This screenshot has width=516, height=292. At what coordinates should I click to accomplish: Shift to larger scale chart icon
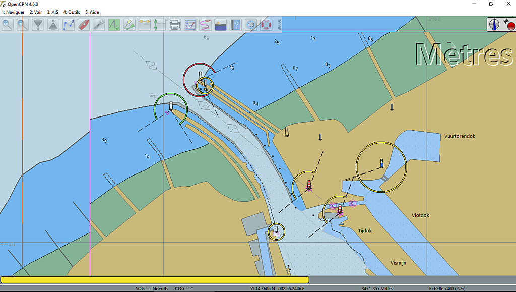click(38, 25)
